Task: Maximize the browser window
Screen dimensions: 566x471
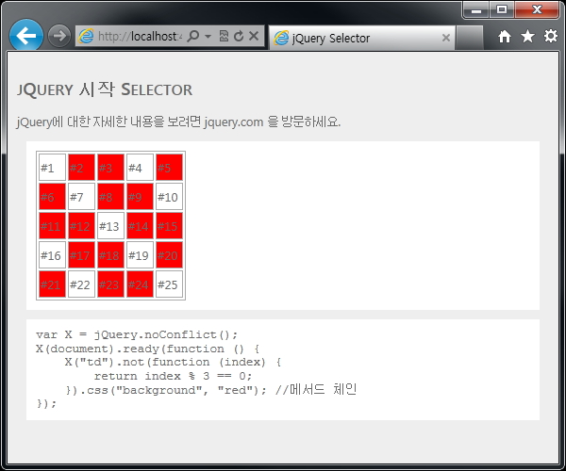Action: tap(502, 10)
